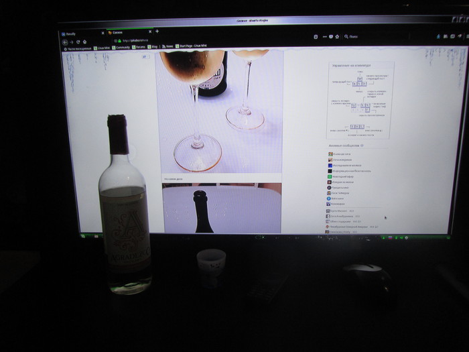Click the search magnifier icon in toolbar
This screenshot has width=469, height=352.
coord(345,38)
